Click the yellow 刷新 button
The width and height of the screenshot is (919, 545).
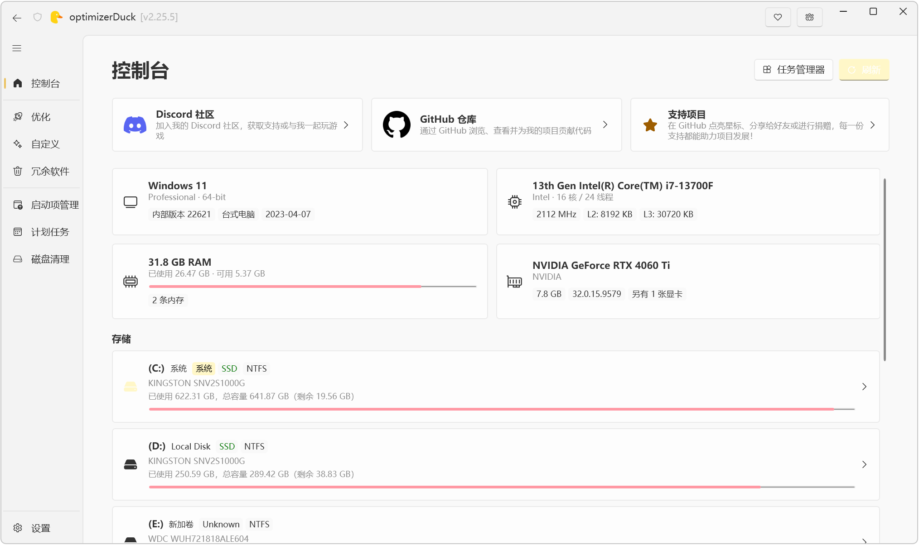point(864,70)
